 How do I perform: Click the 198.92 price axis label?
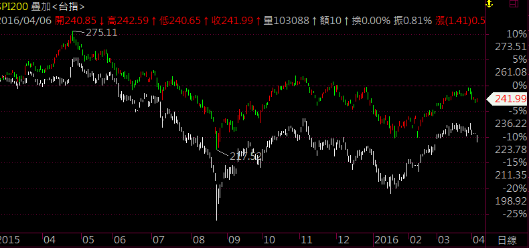511,201
